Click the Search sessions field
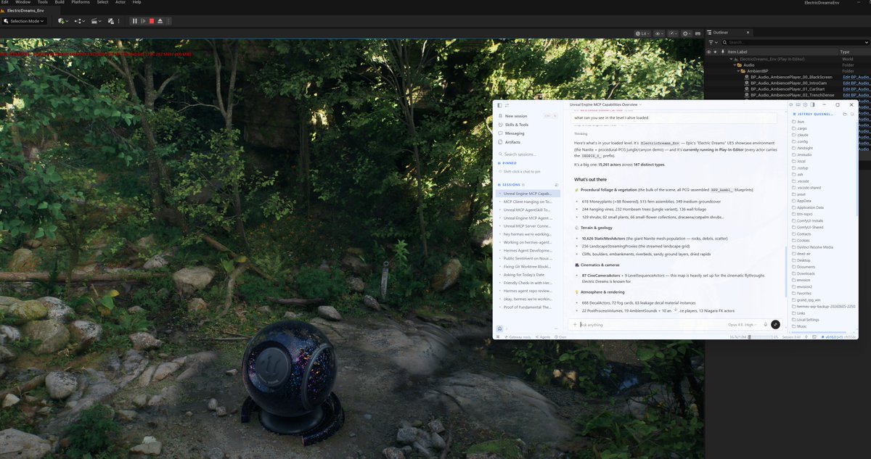 [x=526, y=154]
